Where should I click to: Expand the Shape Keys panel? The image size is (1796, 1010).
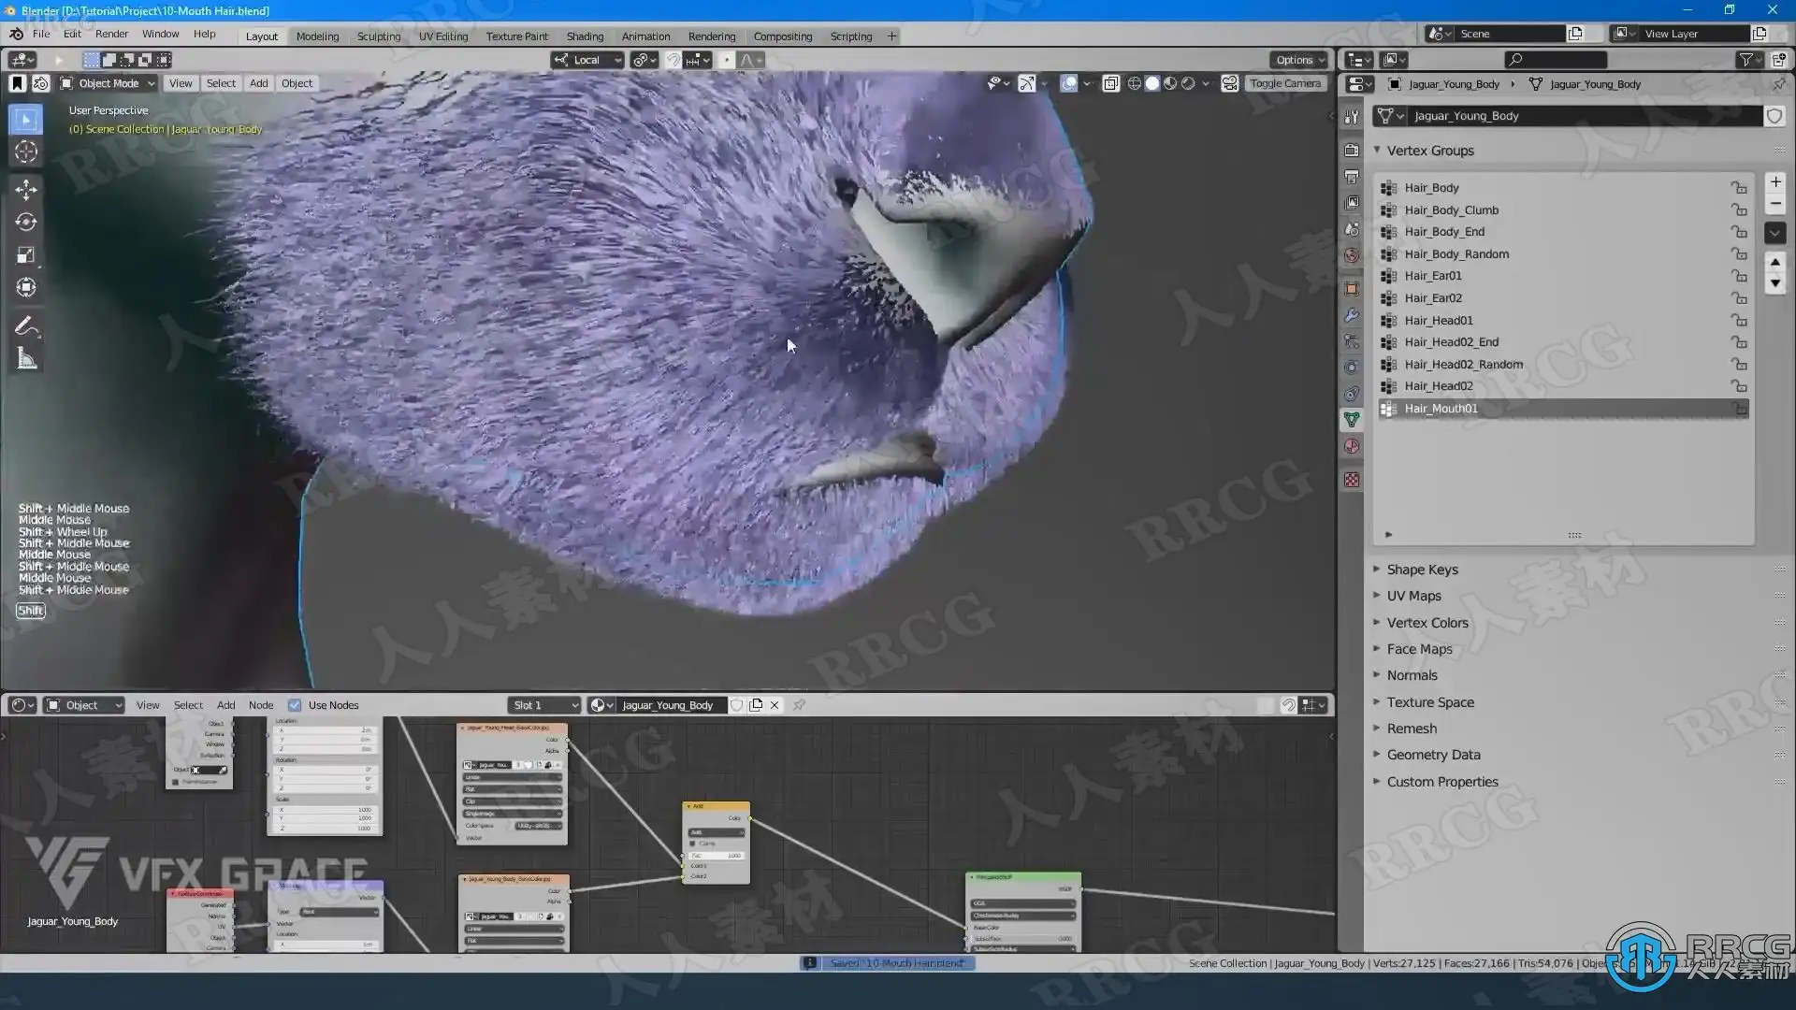tap(1422, 570)
